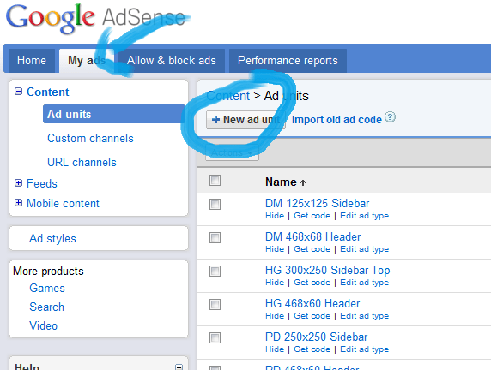
Task: Click Import old ad code link
Action: [336, 120]
